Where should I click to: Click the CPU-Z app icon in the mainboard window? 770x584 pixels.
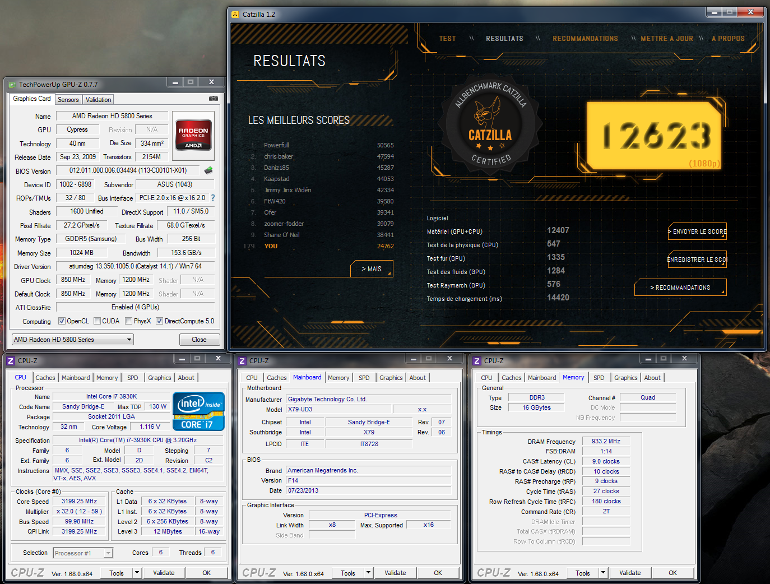pos(242,361)
